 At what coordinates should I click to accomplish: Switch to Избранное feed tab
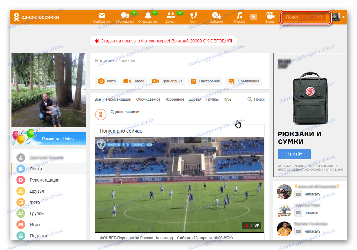(175, 99)
